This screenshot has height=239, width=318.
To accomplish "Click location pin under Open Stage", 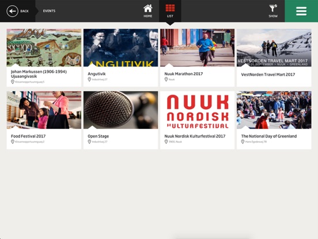I will (89, 141).
